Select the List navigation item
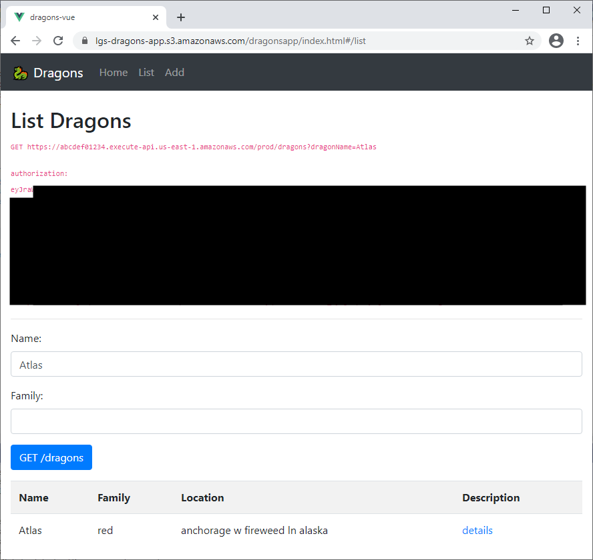The width and height of the screenshot is (593, 560). coord(146,72)
